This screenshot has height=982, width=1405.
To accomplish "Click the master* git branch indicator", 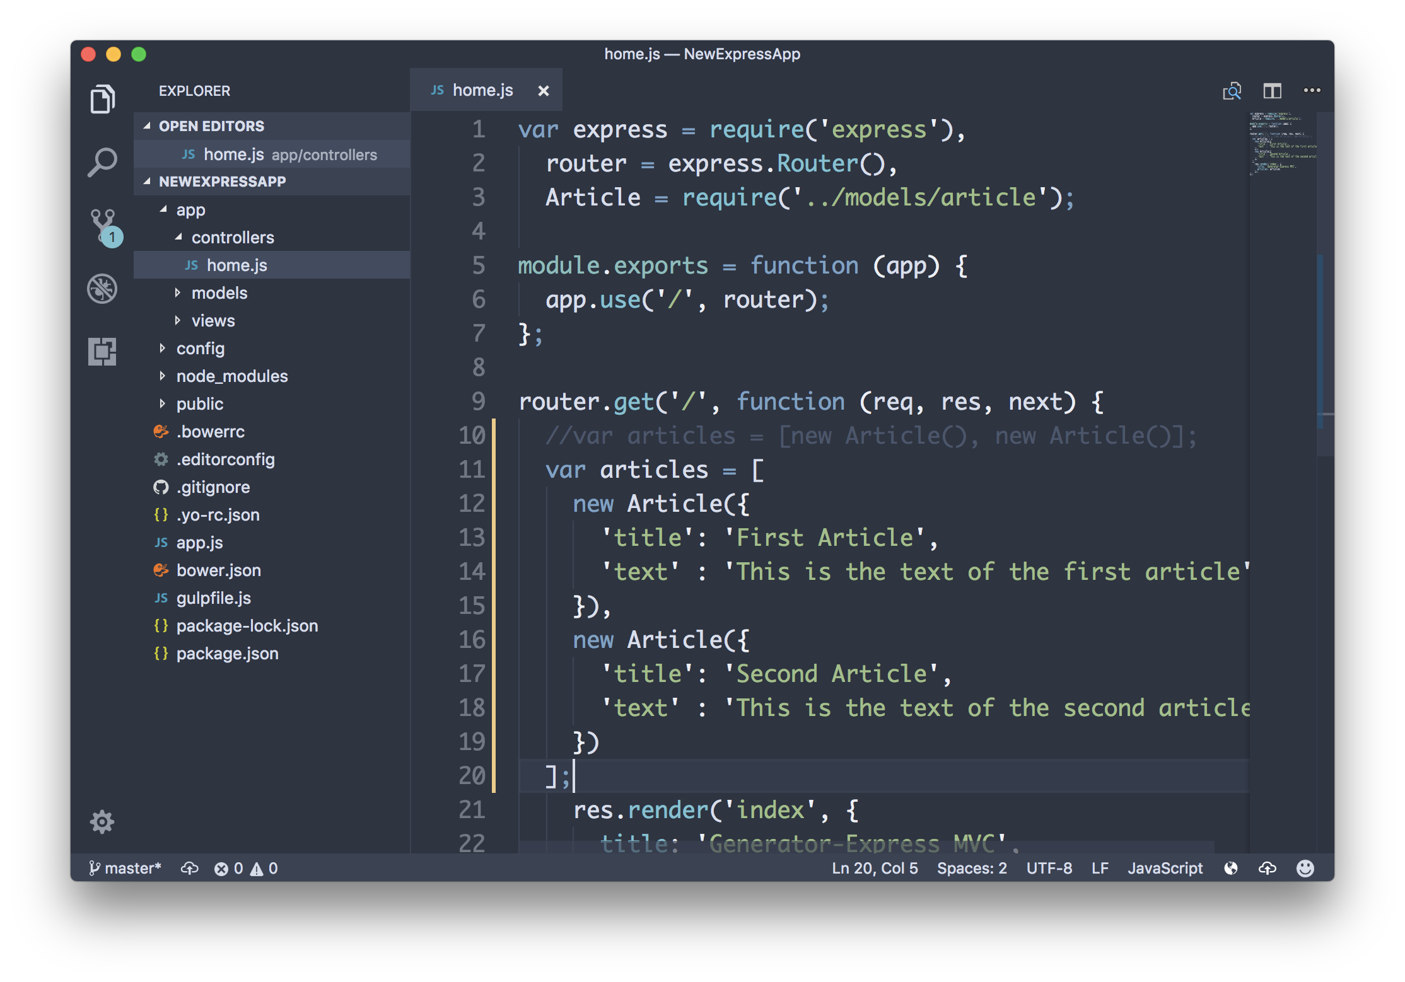I will [125, 868].
